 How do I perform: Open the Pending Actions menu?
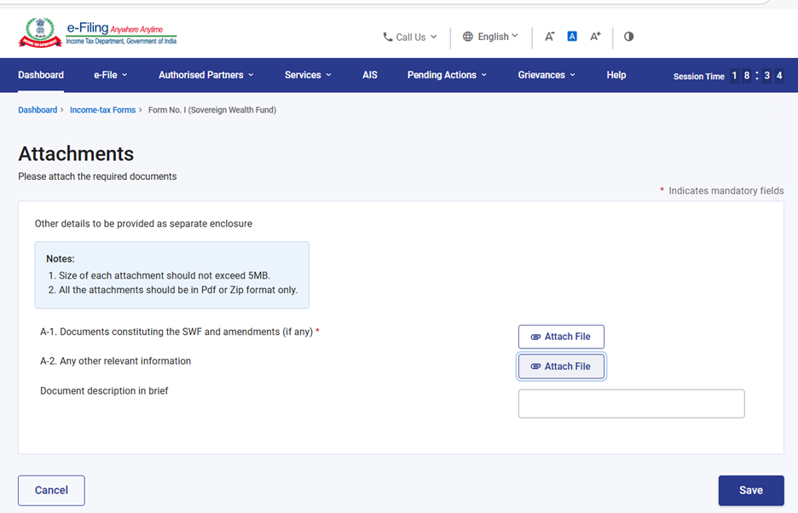(x=447, y=75)
